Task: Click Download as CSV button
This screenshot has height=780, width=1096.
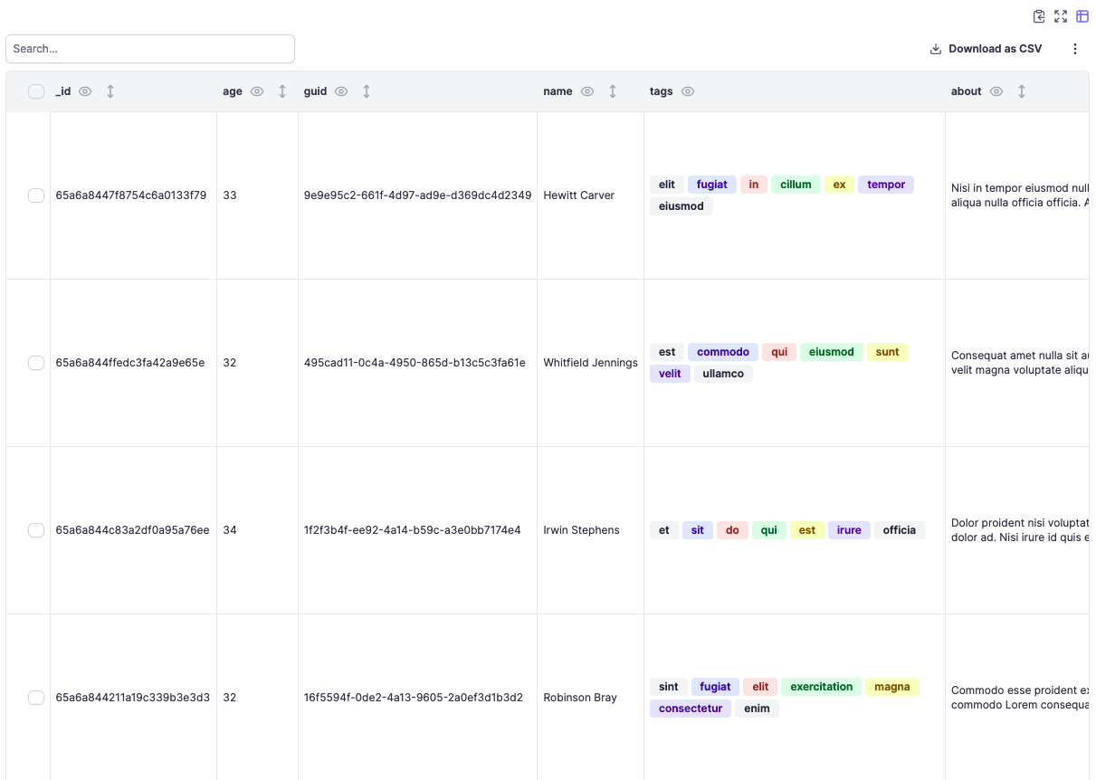Action: tap(986, 49)
